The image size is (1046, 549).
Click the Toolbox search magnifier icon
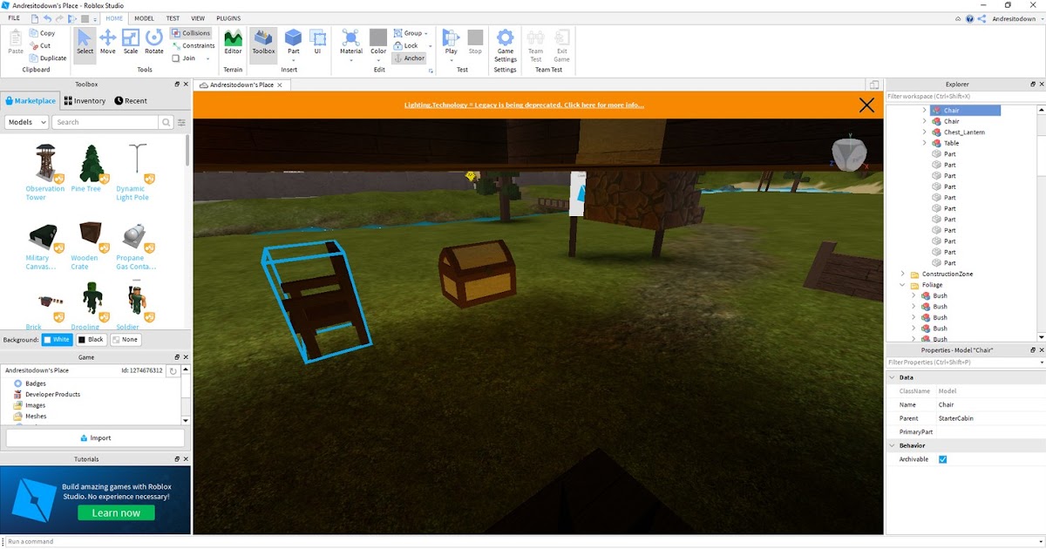[x=166, y=122]
